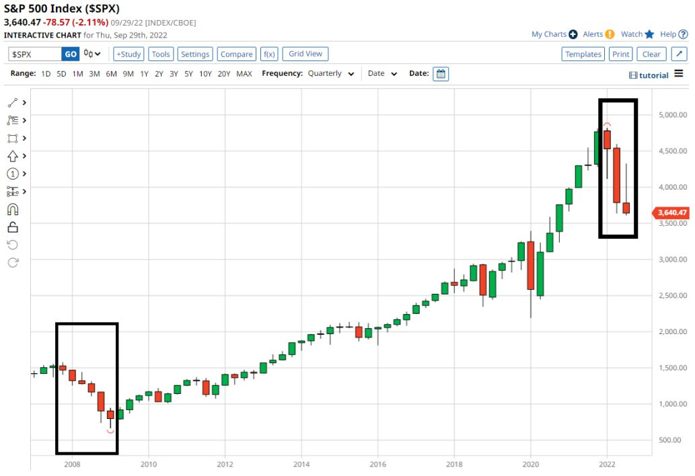Screen dimensions: 695x476
Task: Set range to 1Y
Action: tap(144, 74)
